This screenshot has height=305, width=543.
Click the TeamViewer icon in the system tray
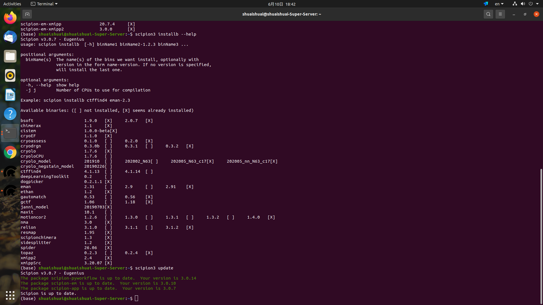tap(486, 4)
